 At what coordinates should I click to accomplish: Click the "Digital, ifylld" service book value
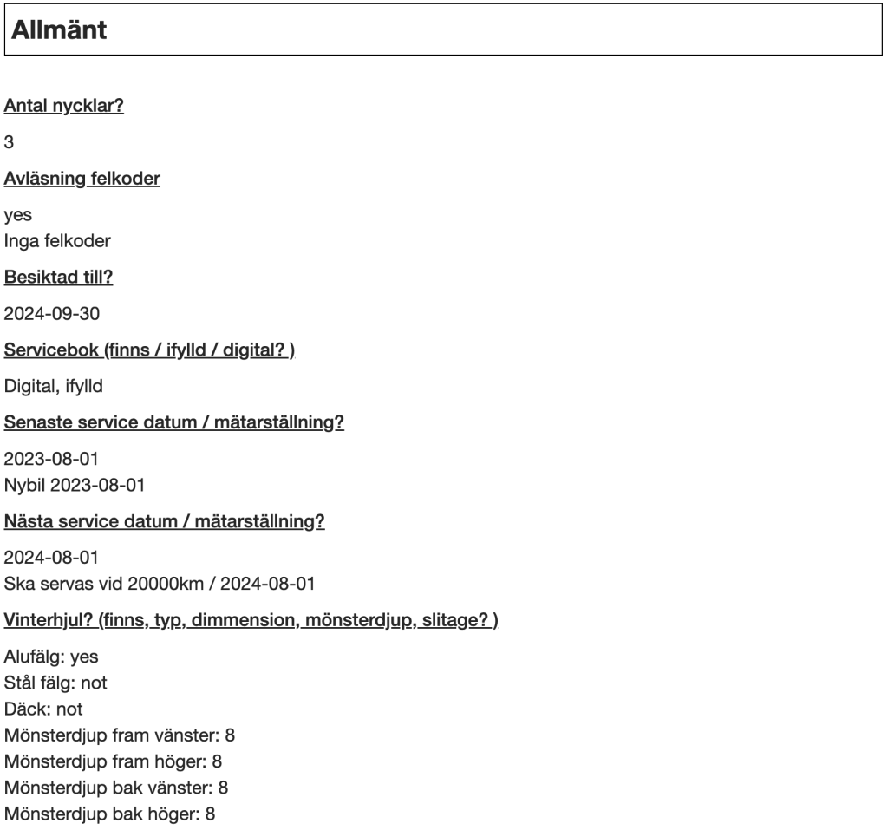tap(53, 387)
